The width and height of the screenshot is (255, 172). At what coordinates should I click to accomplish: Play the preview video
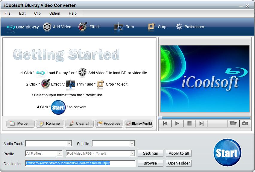tap(177, 124)
